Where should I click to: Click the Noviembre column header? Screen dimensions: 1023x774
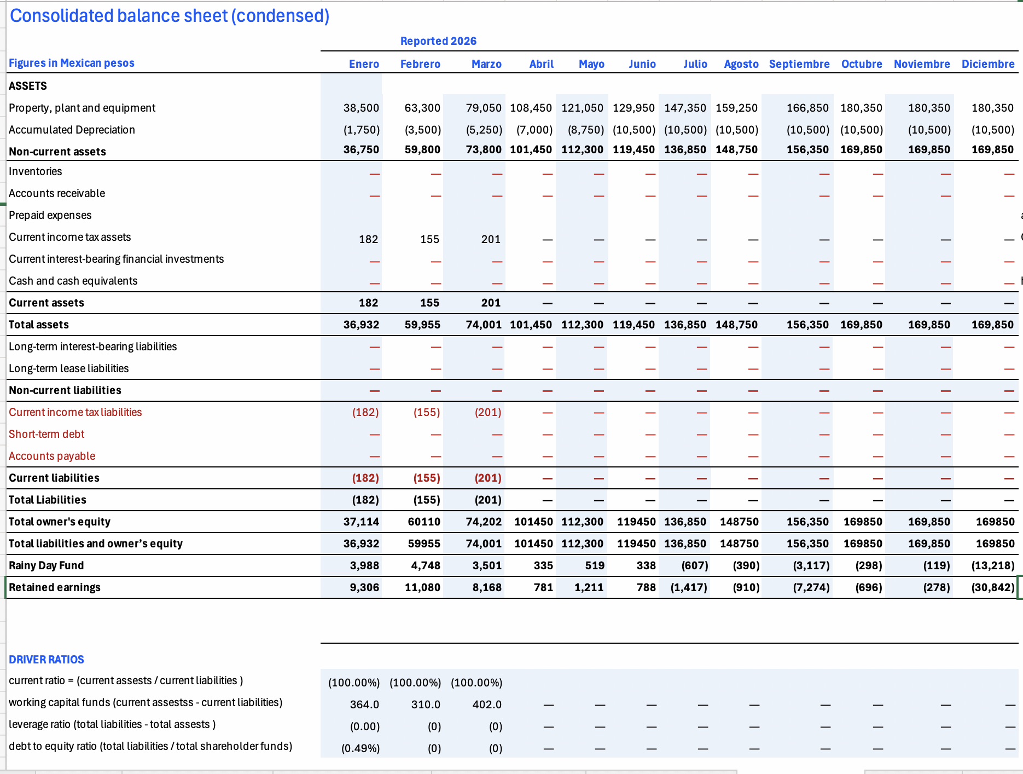tap(922, 64)
